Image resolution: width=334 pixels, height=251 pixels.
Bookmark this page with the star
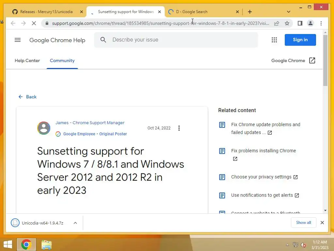287,23
